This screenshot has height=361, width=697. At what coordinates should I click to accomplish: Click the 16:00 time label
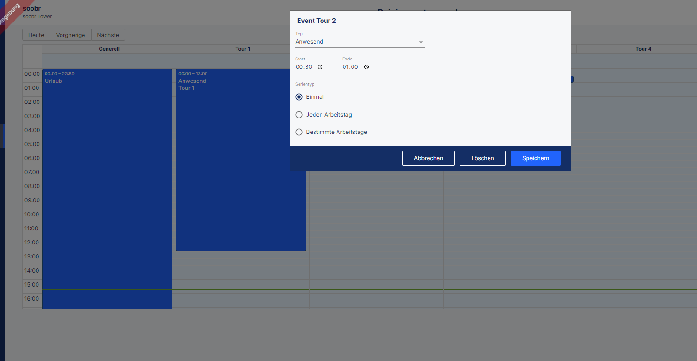(x=32, y=299)
